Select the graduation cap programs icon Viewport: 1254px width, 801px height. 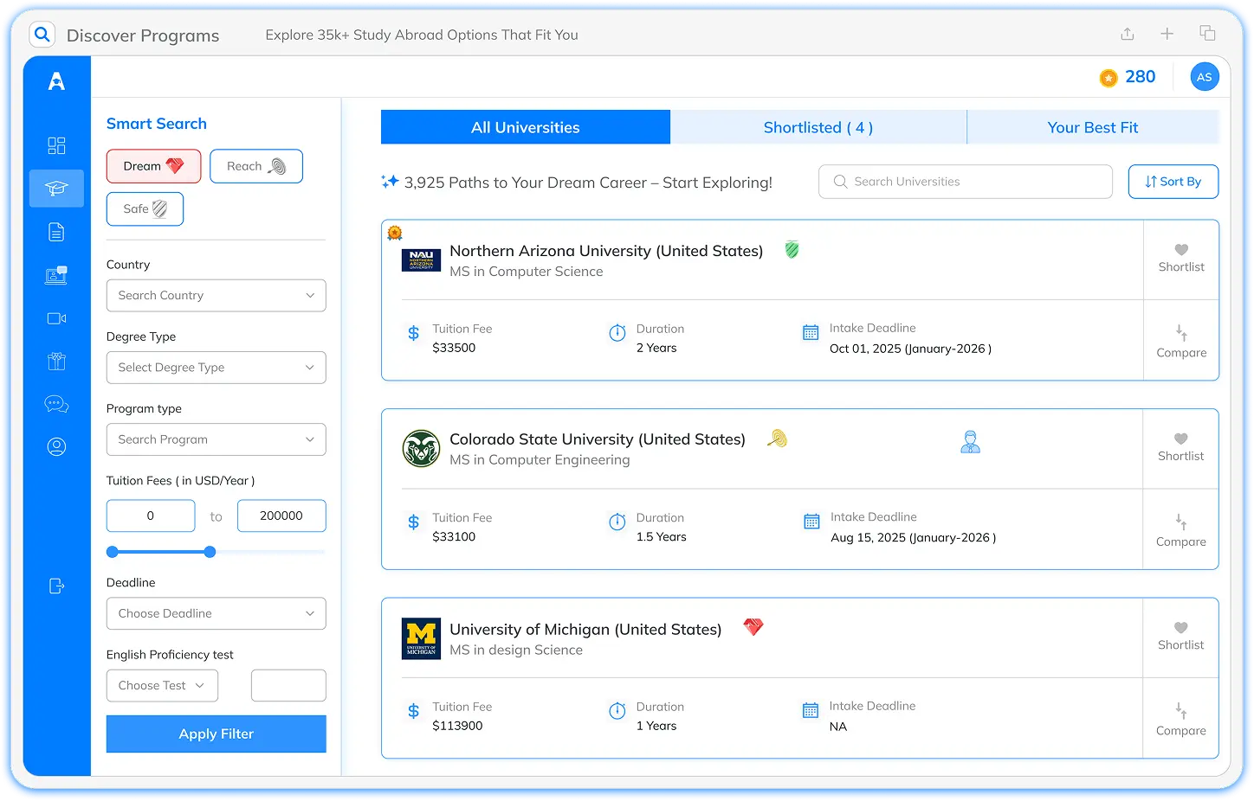(x=56, y=189)
